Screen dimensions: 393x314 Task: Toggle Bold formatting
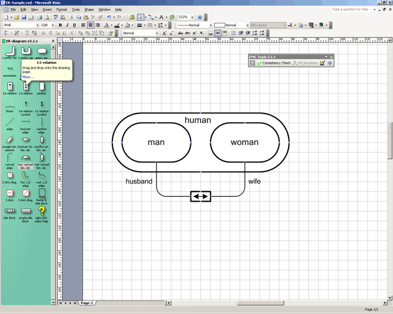[60, 25]
